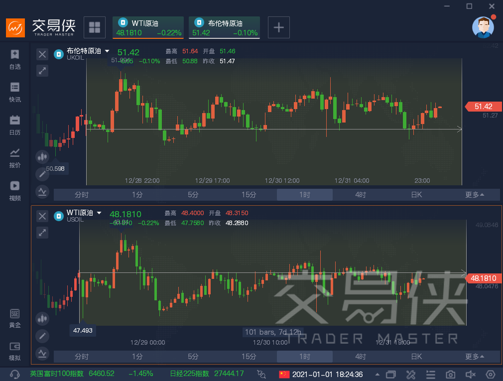Select 4时 timeframe in WTI chart

click(x=361, y=357)
